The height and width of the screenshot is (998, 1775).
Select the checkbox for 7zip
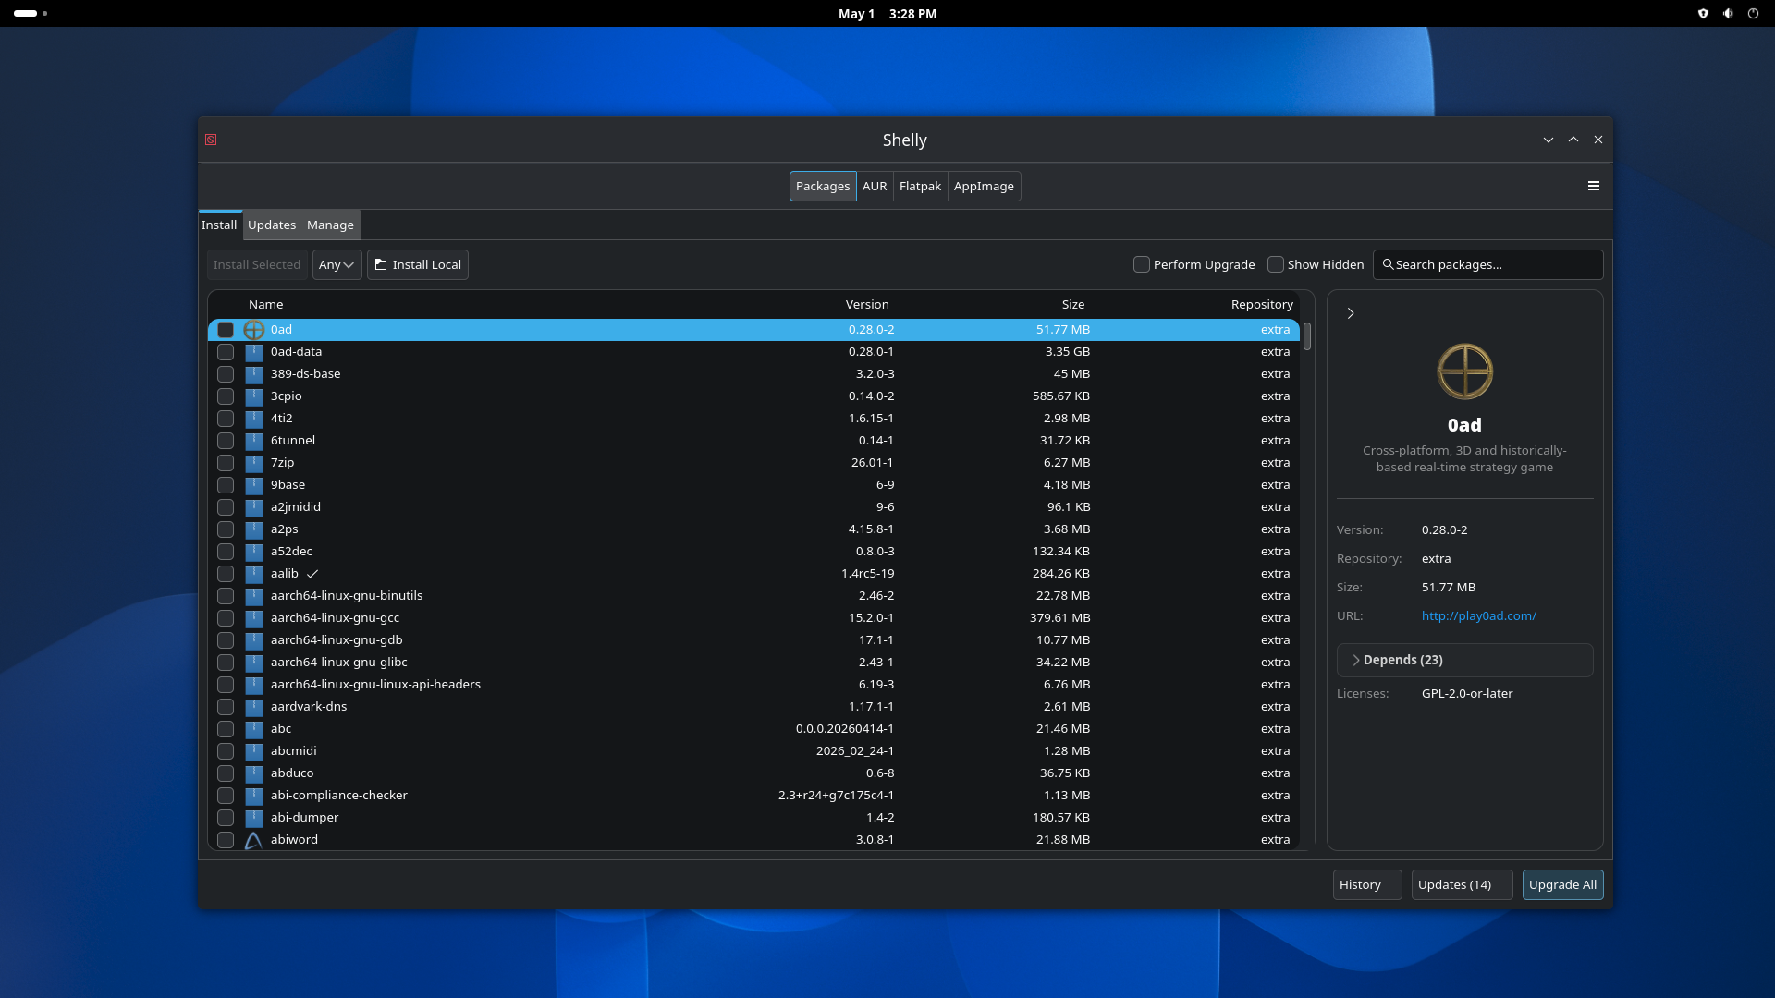click(226, 463)
